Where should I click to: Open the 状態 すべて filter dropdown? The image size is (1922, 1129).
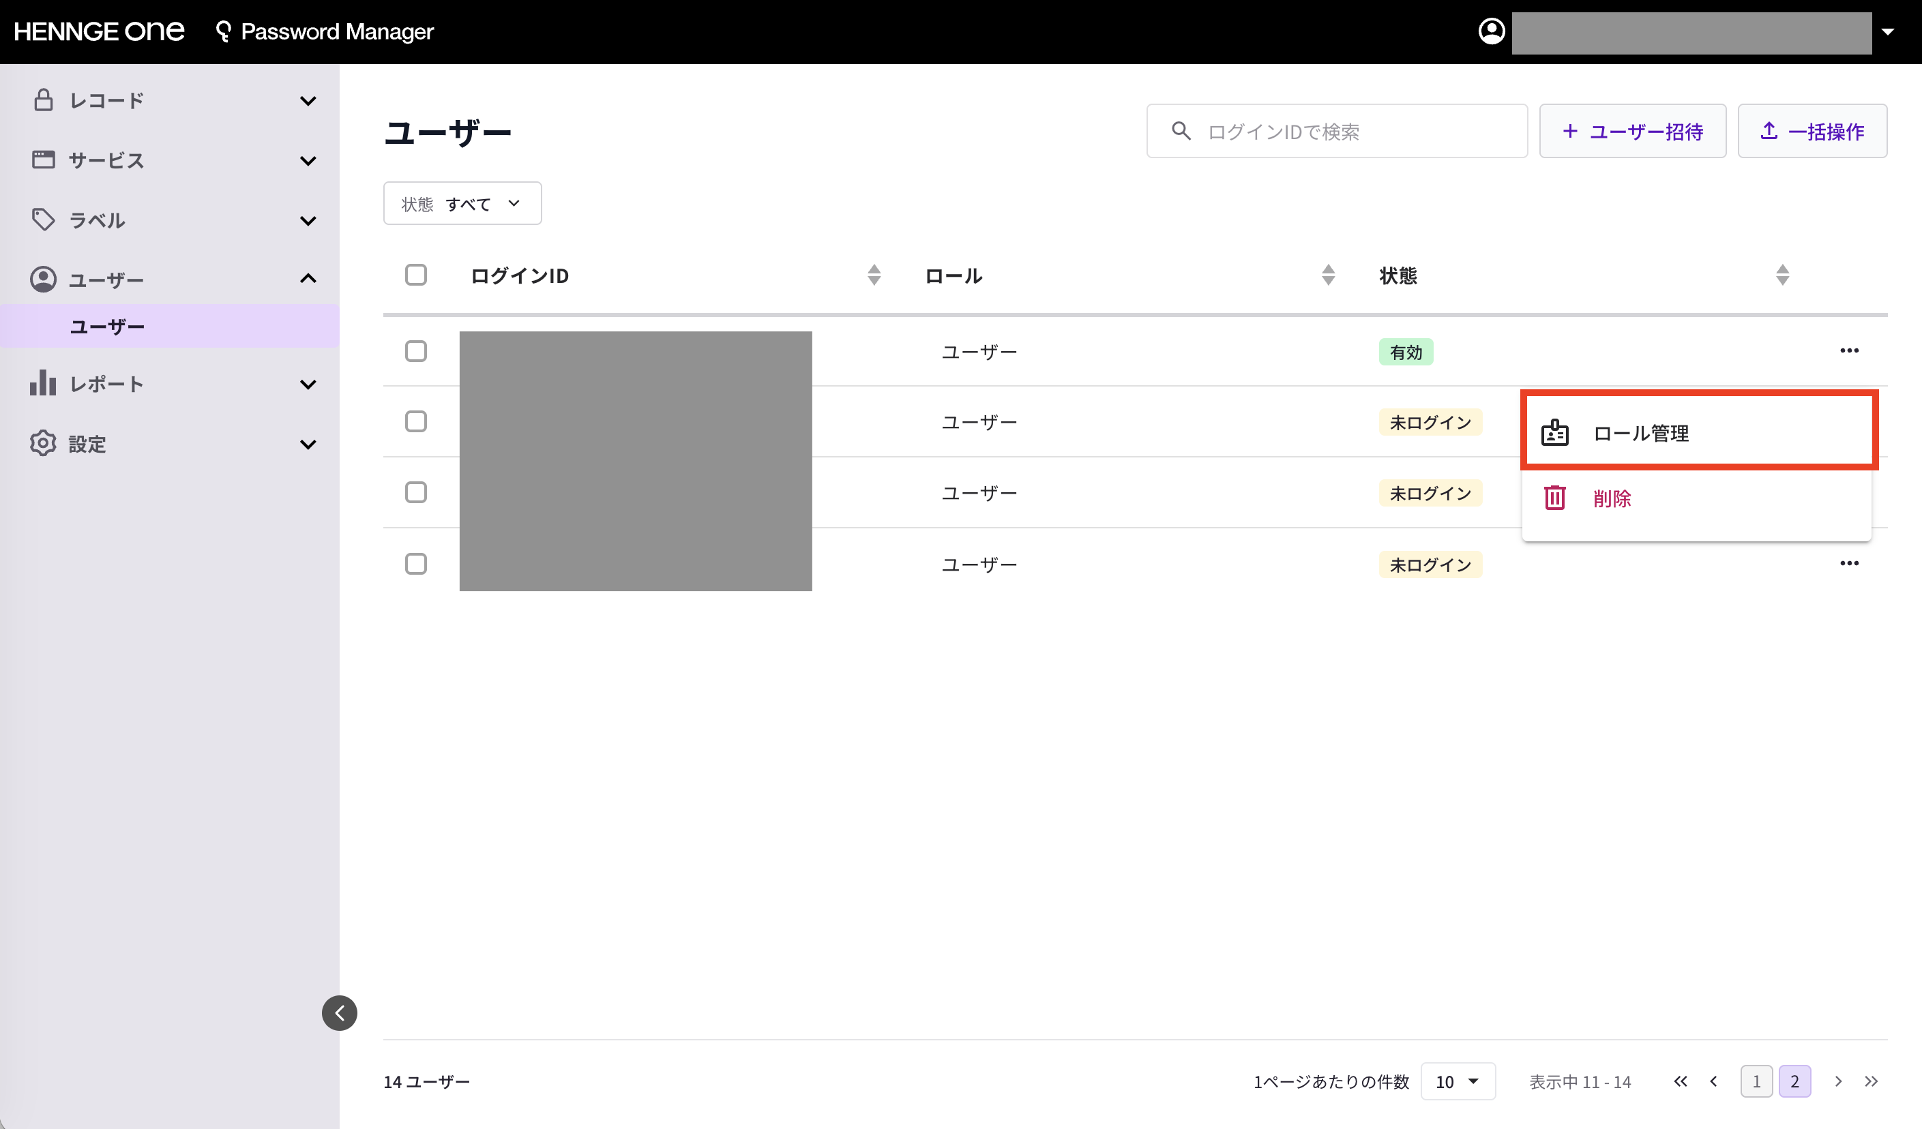pos(462,202)
